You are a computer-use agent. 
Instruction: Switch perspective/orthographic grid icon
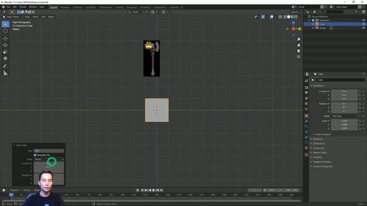pyautogui.click(x=298, y=57)
